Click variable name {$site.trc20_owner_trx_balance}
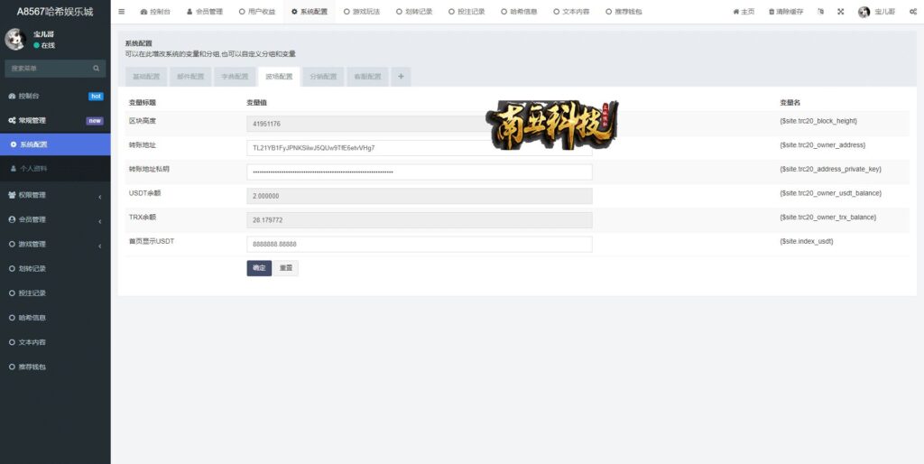 [x=828, y=218]
